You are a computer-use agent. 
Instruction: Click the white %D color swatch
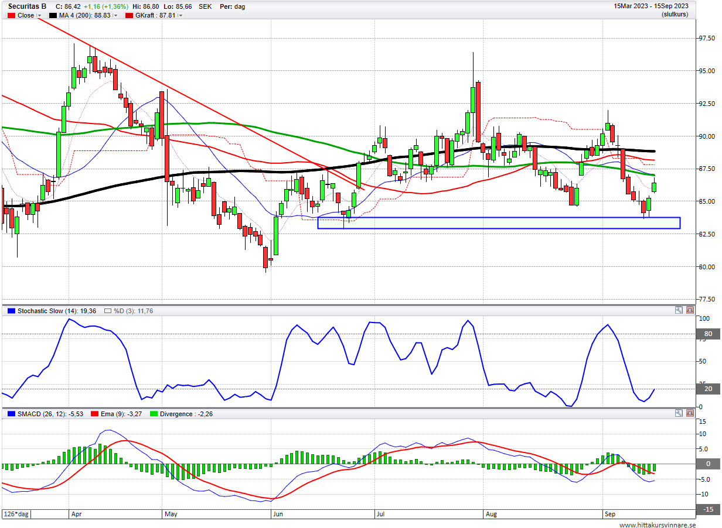[108, 311]
